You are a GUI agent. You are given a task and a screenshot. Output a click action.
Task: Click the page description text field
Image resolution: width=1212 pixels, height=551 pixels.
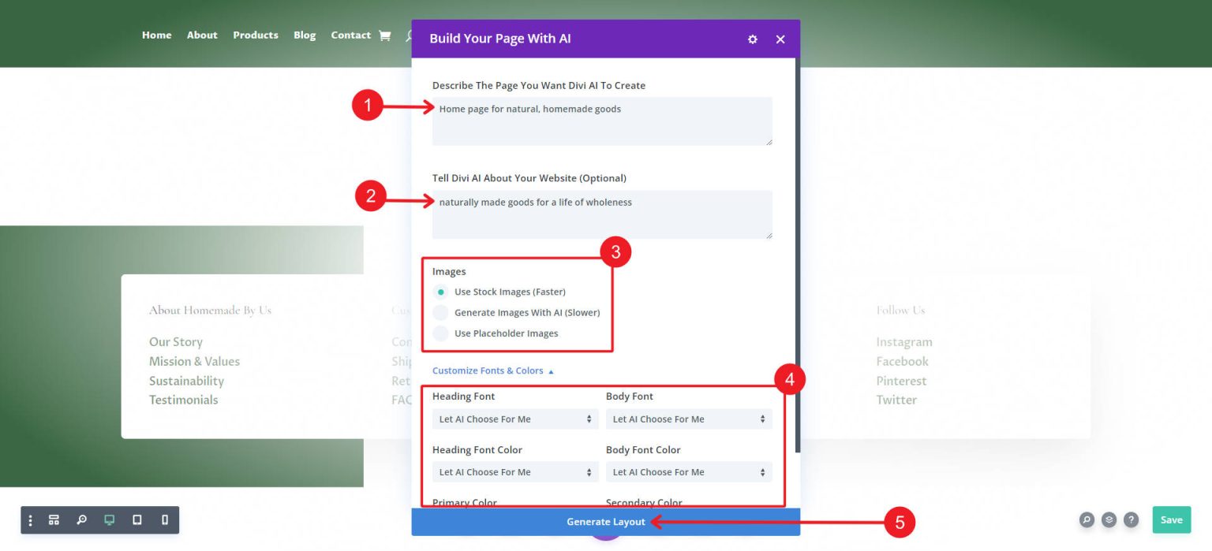(x=602, y=121)
